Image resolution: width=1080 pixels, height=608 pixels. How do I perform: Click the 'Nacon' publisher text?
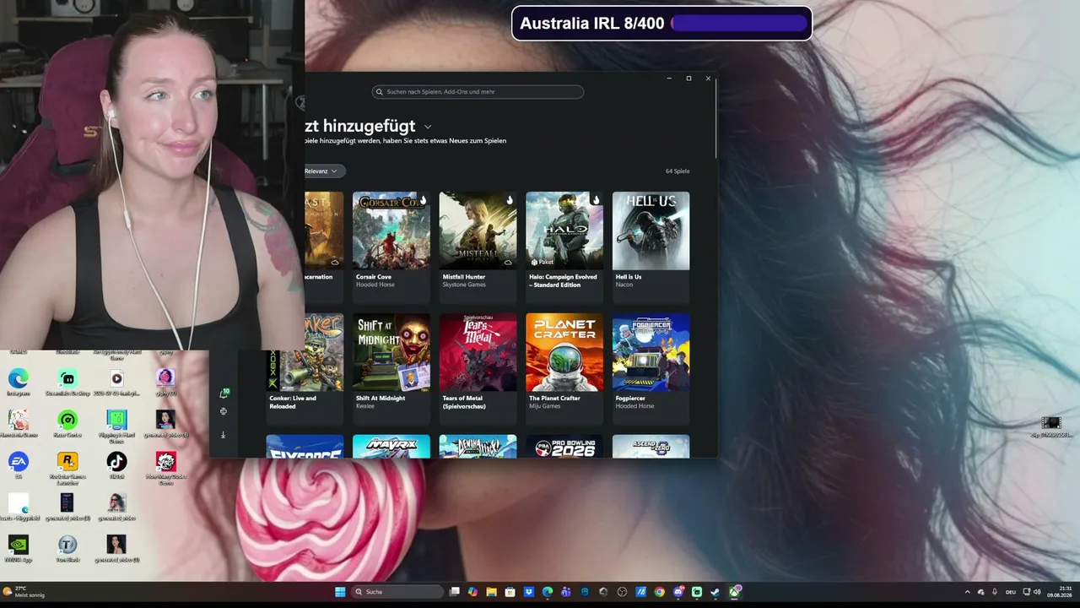coord(624,285)
